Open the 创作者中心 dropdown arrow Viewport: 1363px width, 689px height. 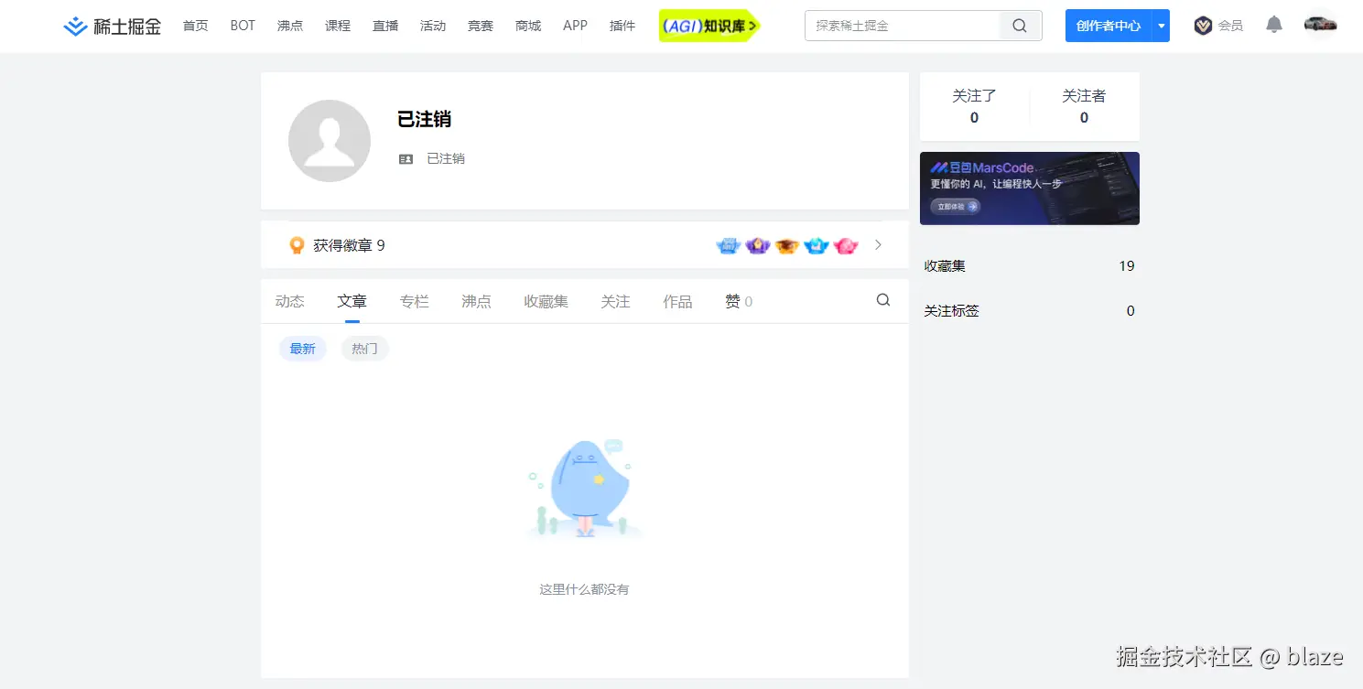coord(1163,25)
